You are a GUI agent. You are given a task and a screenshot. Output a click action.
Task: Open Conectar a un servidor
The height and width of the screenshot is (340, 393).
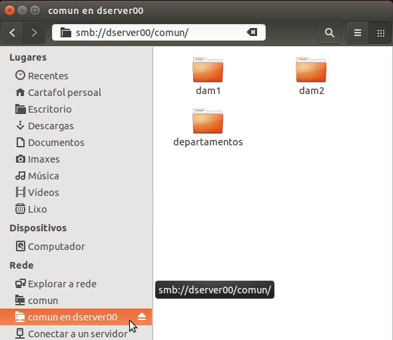tap(76, 333)
